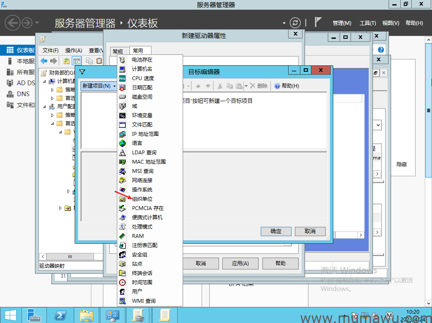Choose the WMI 查询 menu entry
The image size is (432, 323).
pos(144,301)
